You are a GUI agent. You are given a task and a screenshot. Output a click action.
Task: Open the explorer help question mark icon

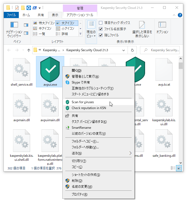click(180, 15)
